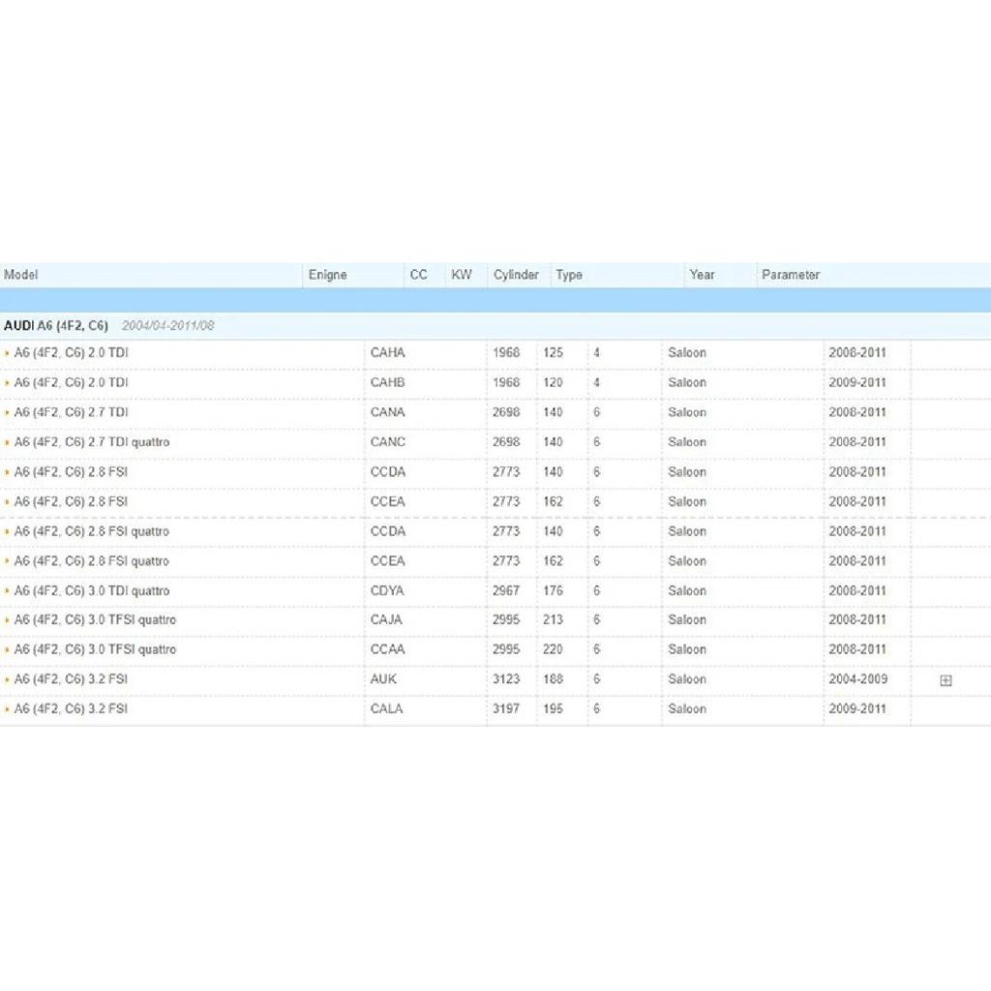Screen dimensions: 991x991
Task: Click the 3197 CC value
Action: [506, 709]
